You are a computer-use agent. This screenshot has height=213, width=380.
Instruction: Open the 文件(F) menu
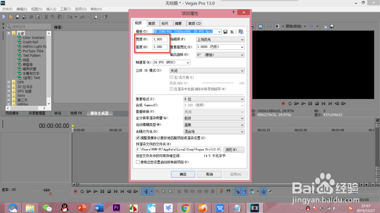(x=7, y=9)
